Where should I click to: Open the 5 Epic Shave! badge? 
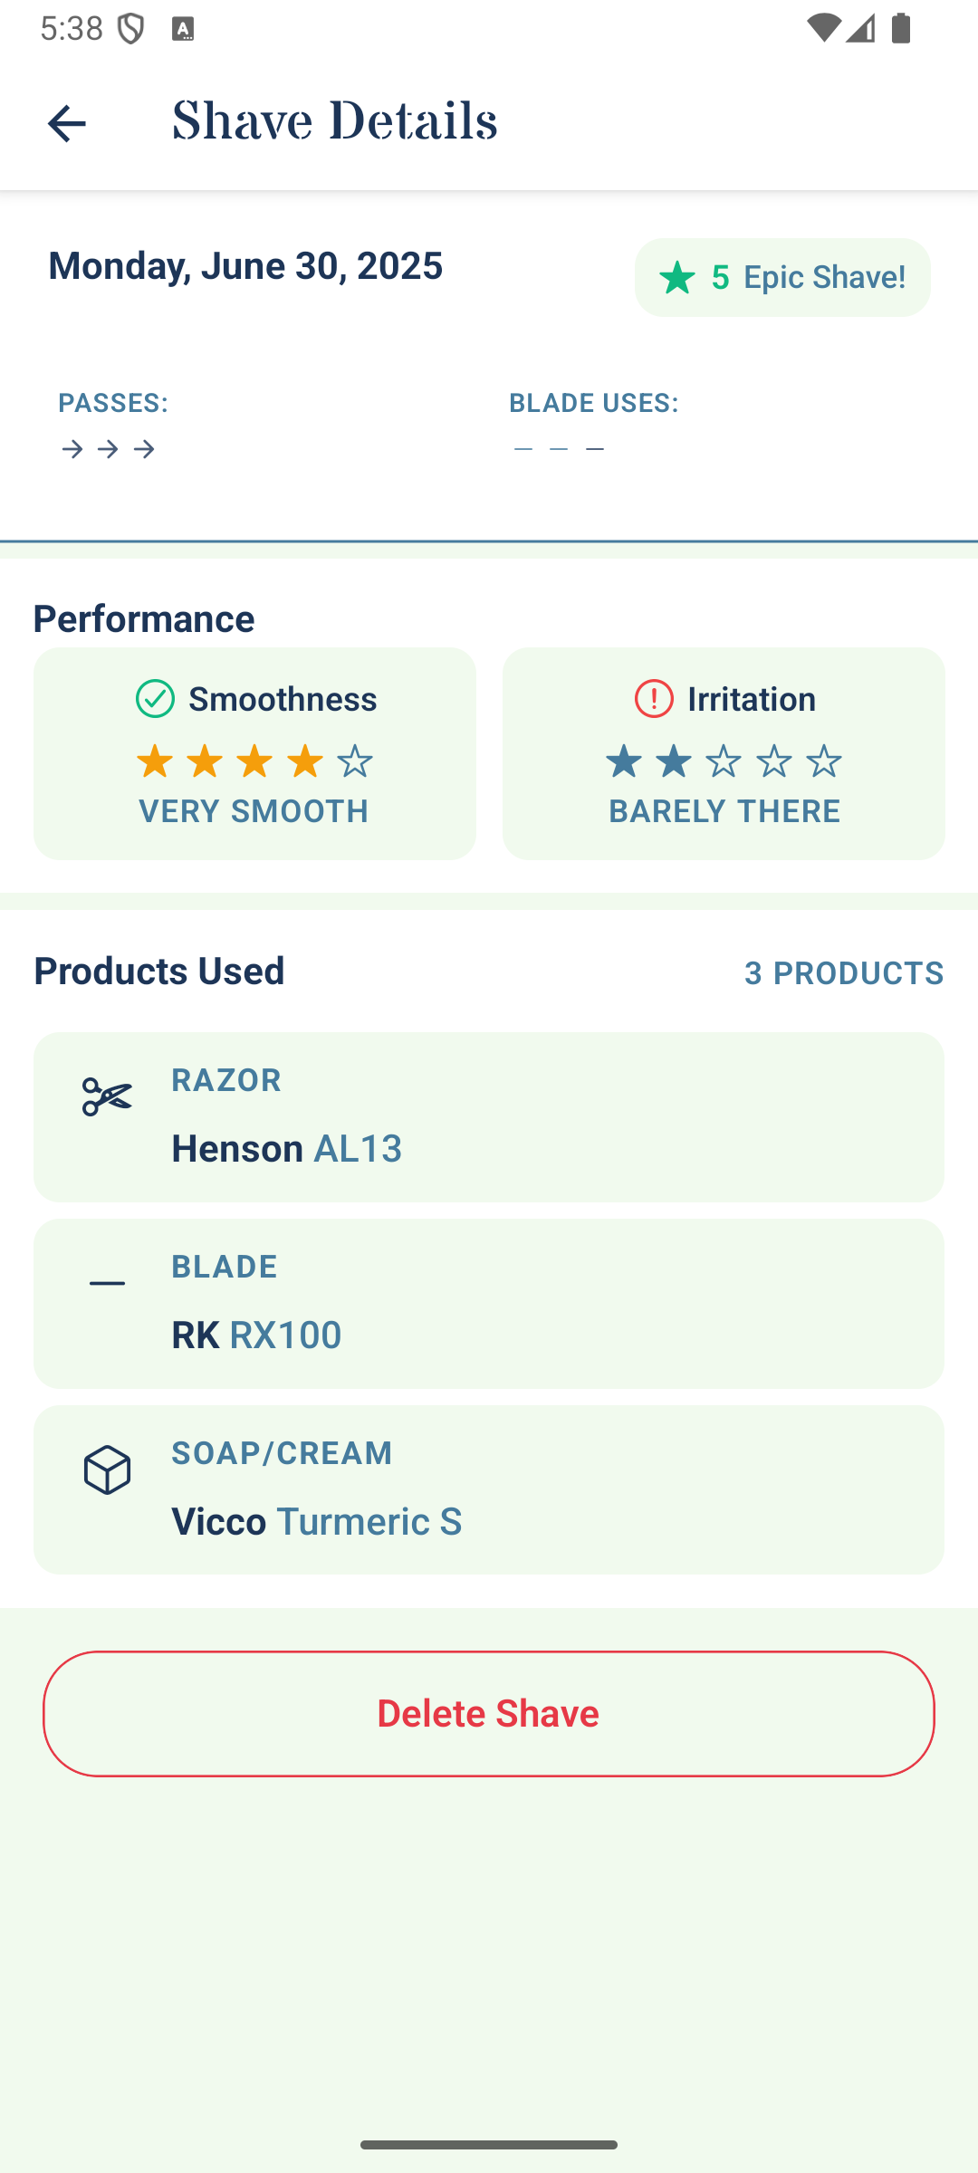[x=782, y=277]
